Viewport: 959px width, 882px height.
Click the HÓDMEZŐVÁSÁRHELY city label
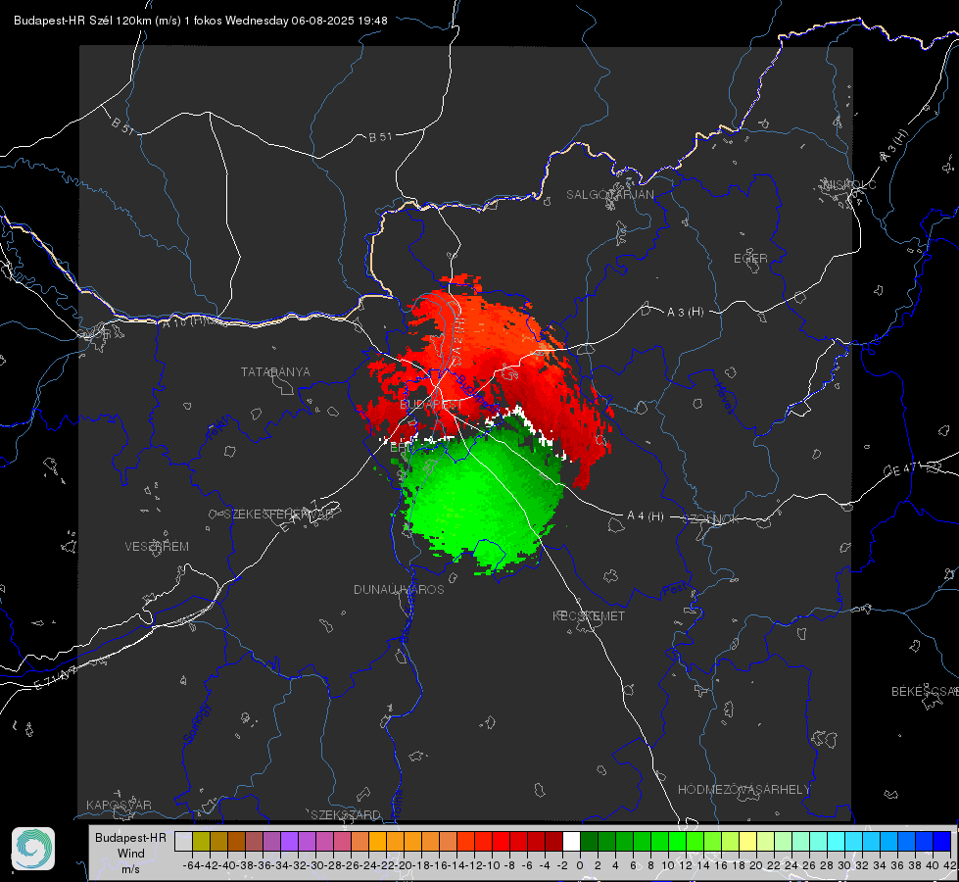point(743,790)
